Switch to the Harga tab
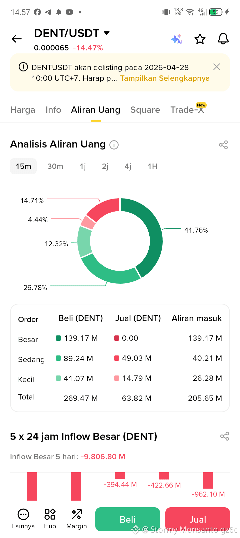The image size is (240, 538). coord(23,110)
